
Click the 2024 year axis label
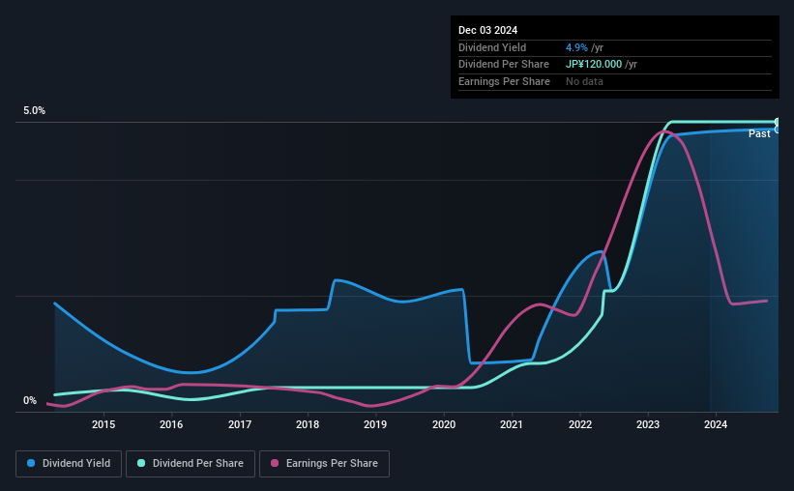click(x=716, y=424)
